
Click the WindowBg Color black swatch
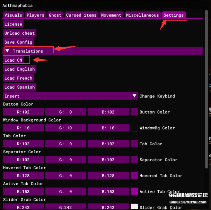click(x=134, y=128)
